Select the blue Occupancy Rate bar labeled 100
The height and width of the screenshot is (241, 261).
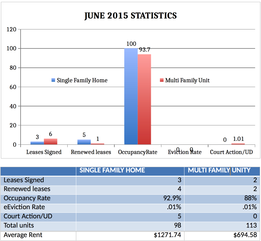(x=131, y=97)
